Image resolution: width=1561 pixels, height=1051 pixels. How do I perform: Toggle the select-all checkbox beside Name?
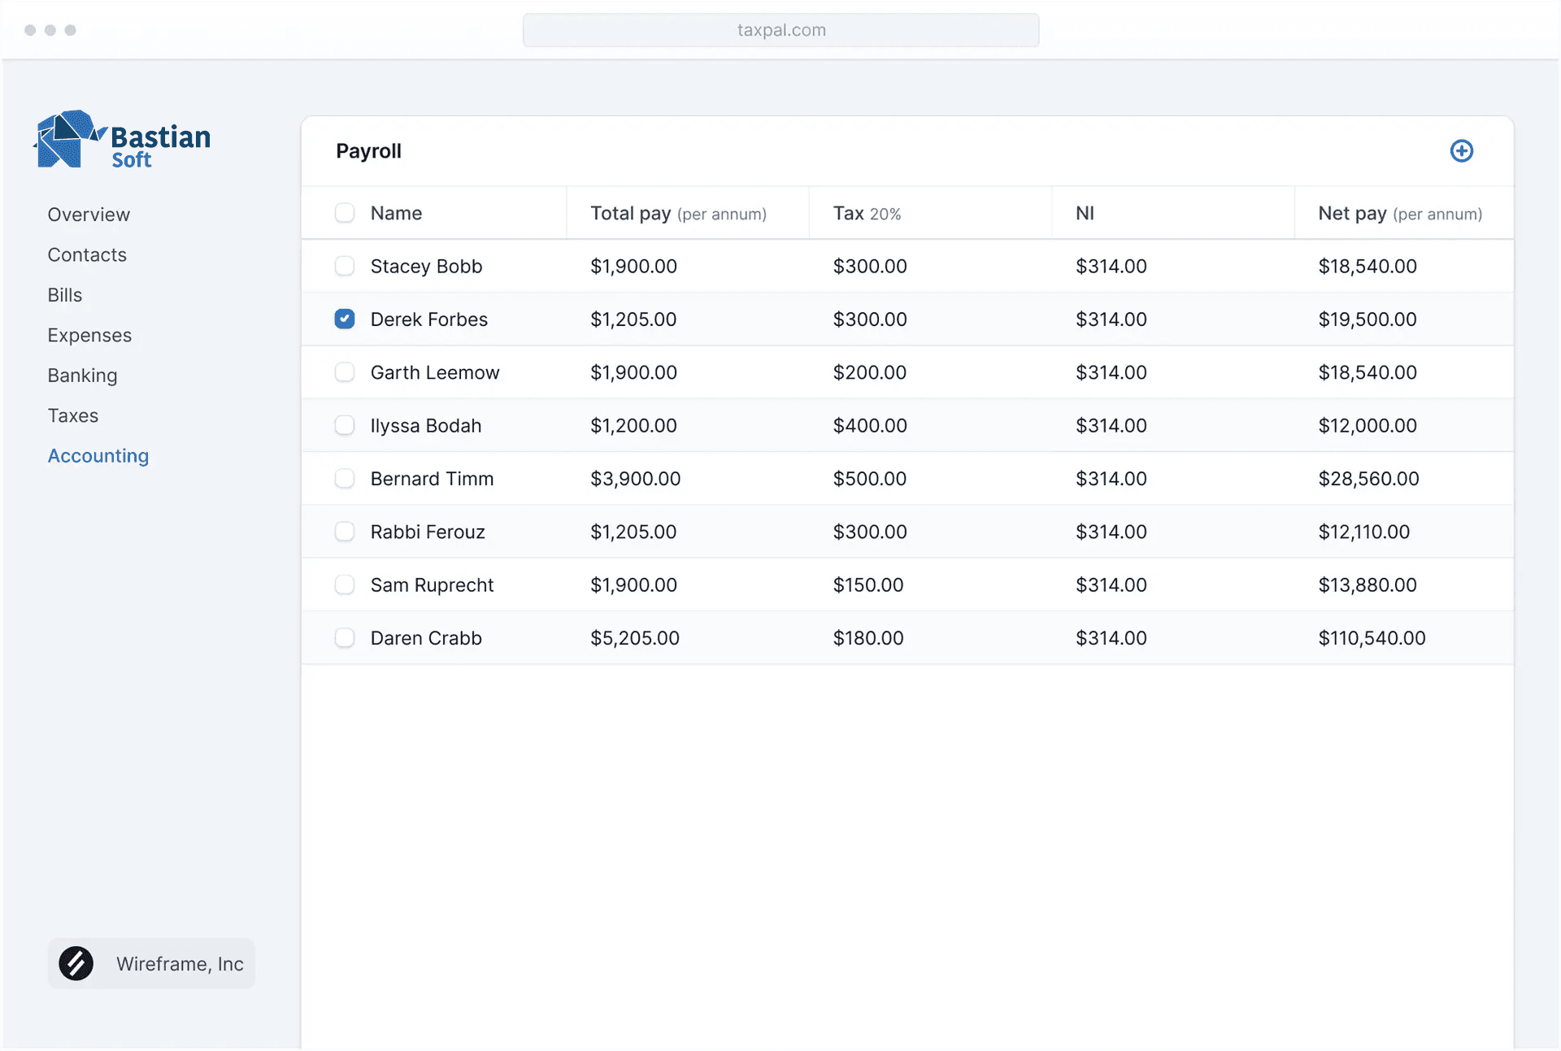click(x=345, y=213)
